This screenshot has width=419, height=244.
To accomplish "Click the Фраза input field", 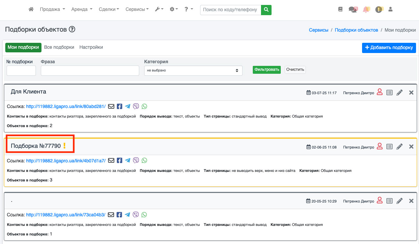I will pos(90,70).
